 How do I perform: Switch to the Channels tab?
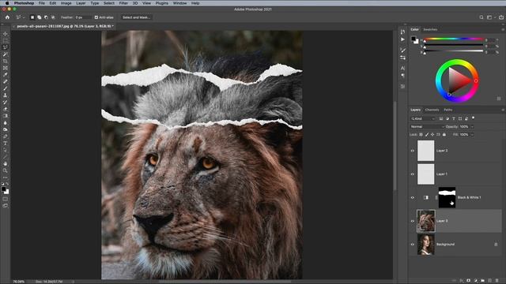tap(432, 110)
